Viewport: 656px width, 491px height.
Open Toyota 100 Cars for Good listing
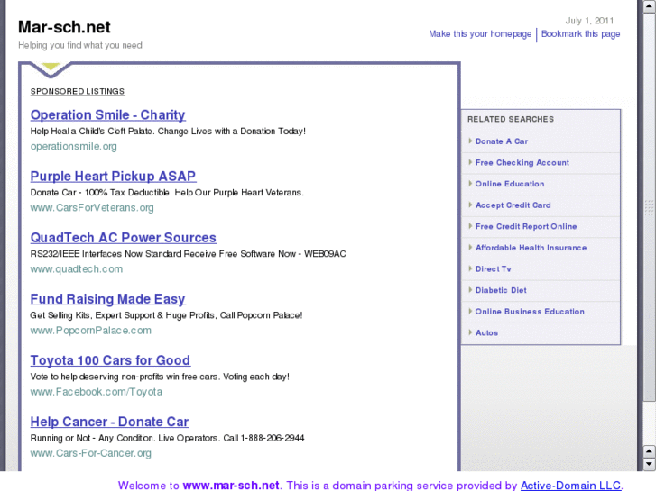tap(110, 360)
